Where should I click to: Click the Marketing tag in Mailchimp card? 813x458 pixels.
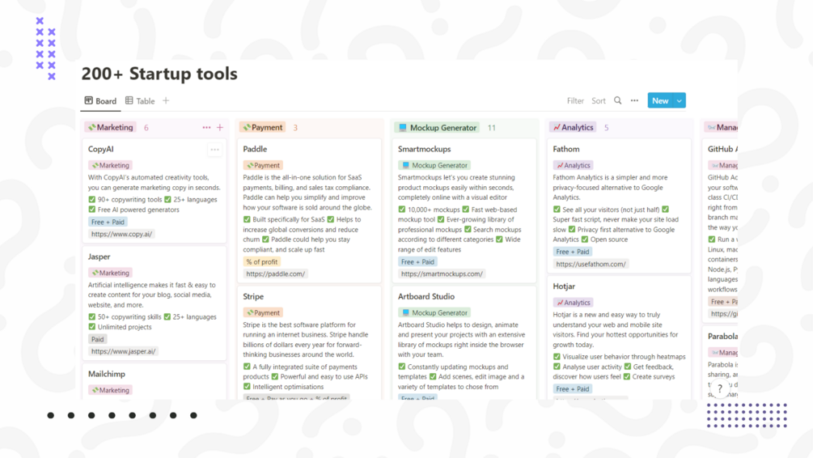click(110, 390)
